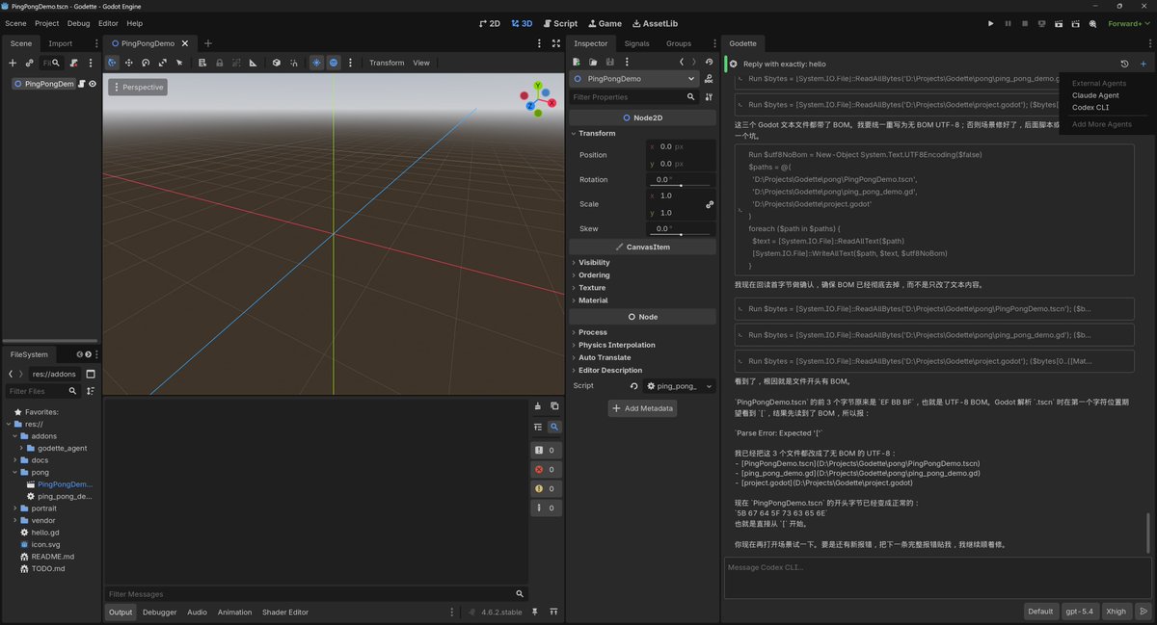This screenshot has width=1157, height=625.
Task: Click the property sort options icon in Inspector
Action: 709,97
